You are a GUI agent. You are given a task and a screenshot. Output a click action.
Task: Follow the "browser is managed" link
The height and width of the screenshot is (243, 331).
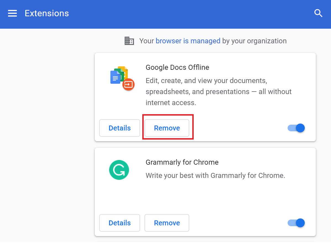(188, 41)
